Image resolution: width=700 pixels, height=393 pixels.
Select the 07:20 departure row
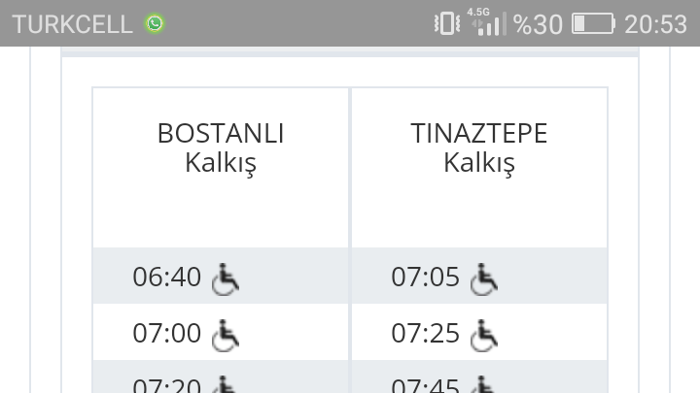(221, 377)
